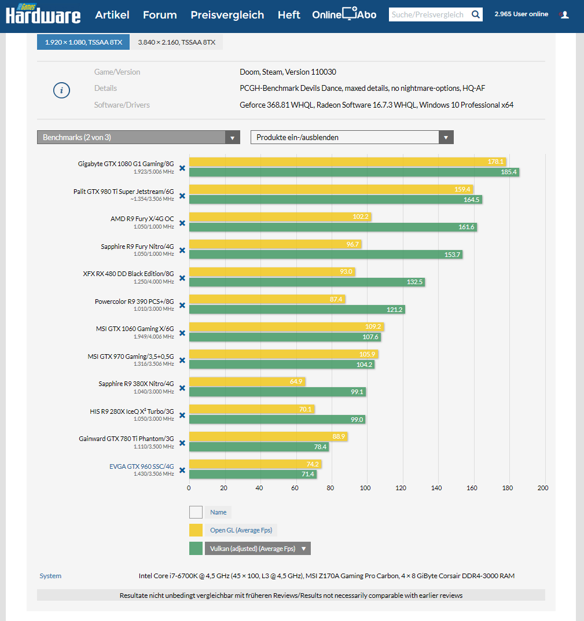Click the info circle icon
Viewport: 584px width, 621px height.
(x=61, y=90)
